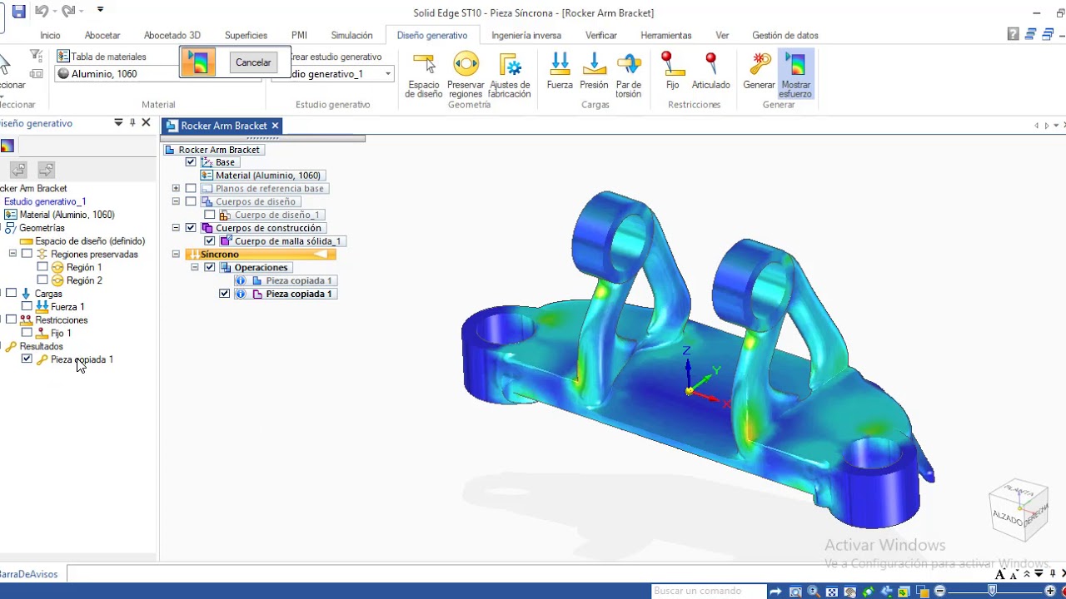
Task: Open Ajustes de fabricación settings
Action: click(x=510, y=75)
